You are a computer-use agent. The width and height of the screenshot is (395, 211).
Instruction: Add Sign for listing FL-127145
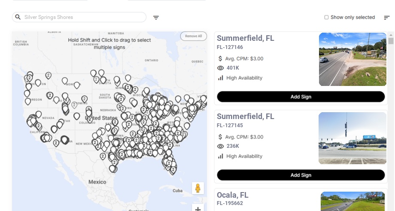tap(301, 175)
